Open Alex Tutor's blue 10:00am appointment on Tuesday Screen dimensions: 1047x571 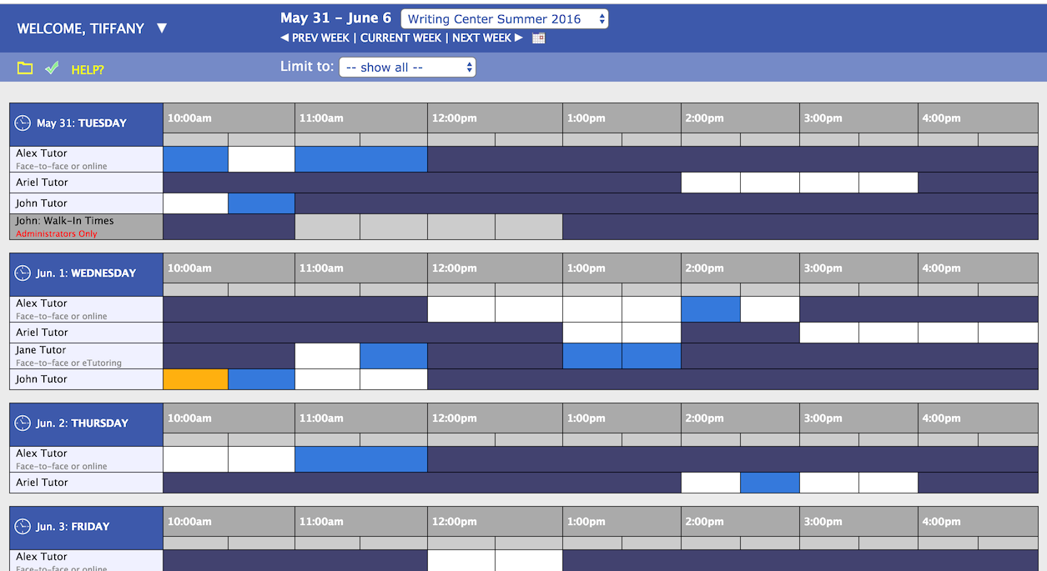coord(195,159)
